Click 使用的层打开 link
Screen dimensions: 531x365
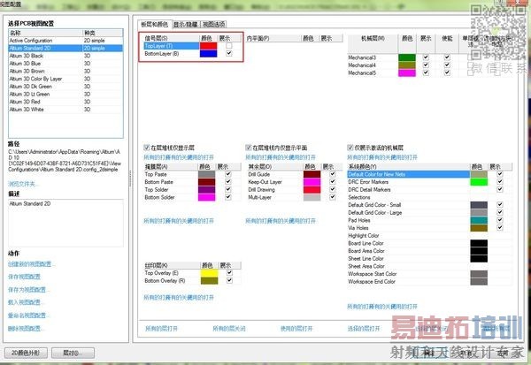296,328
